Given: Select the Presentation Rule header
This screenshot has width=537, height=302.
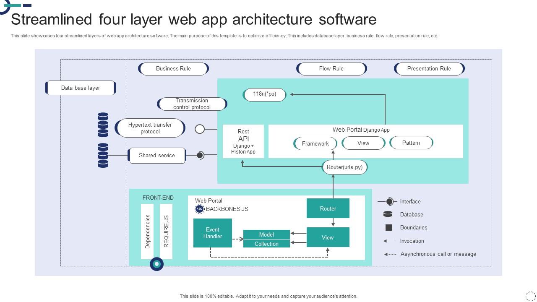Looking at the screenshot, I should coord(429,68).
